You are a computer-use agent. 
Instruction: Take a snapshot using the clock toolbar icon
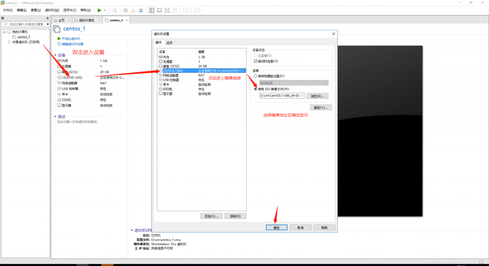coord(125,10)
